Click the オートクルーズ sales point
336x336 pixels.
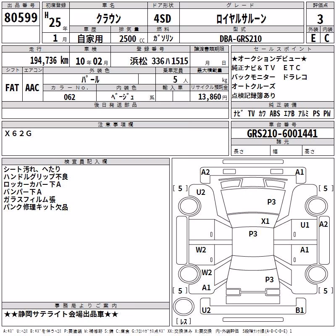(253, 87)
